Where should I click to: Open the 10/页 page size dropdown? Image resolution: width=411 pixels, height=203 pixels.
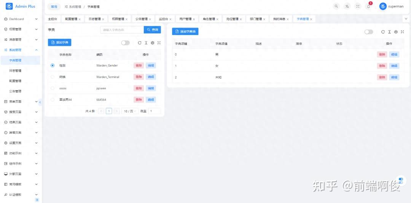[x=130, y=111]
